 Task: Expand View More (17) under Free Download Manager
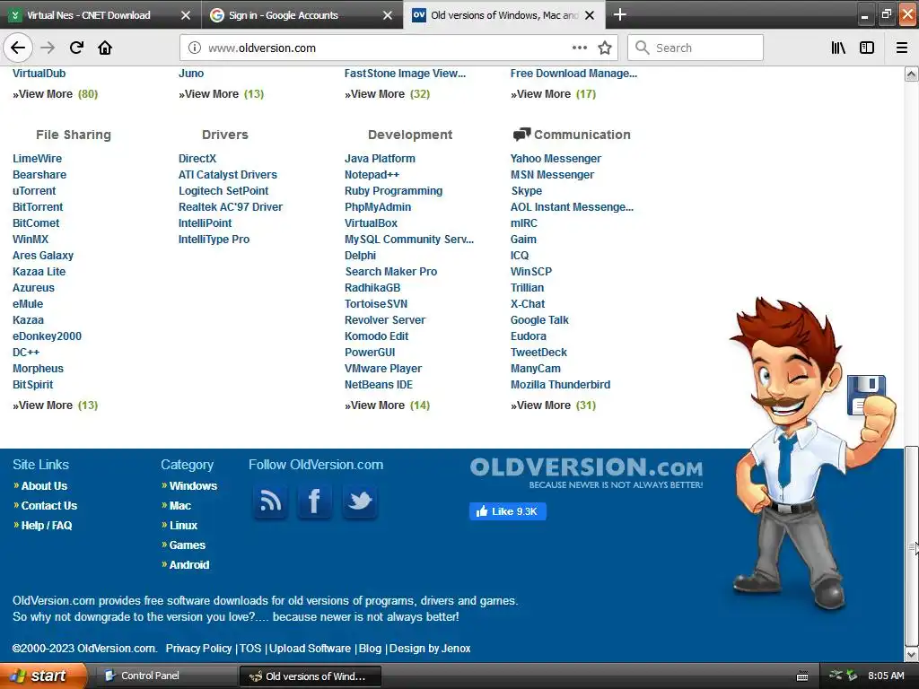553,93
